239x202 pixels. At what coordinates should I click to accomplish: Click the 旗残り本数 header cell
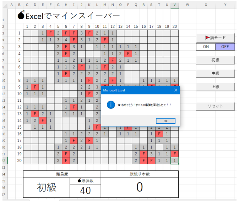140,174
